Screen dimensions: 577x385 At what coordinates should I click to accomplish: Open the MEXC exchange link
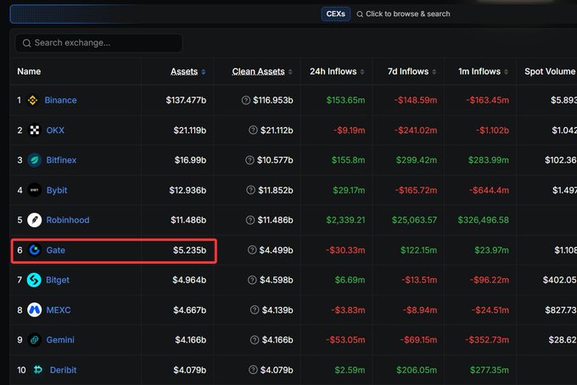[59, 310]
